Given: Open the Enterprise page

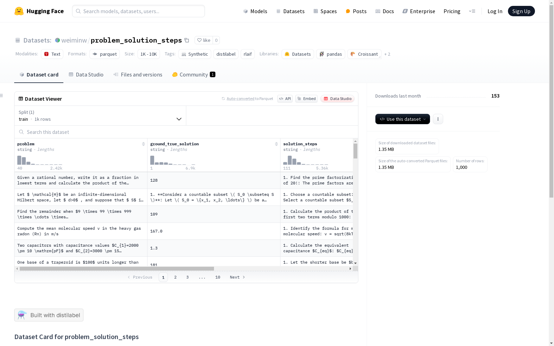Looking at the screenshot, I should pyautogui.click(x=419, y=11).
